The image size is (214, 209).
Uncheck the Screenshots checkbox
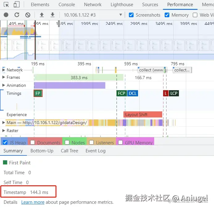tap(131, 15)
